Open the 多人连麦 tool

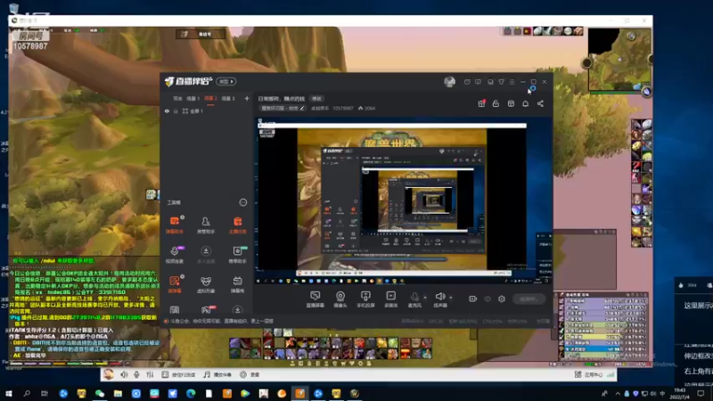coord(206,254)
